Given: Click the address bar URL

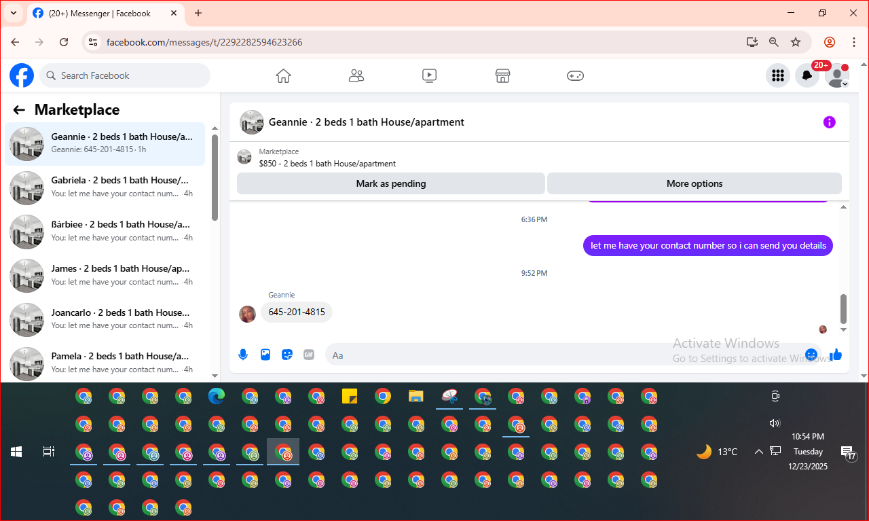Looking at the screenshot, I should point(204,42).
